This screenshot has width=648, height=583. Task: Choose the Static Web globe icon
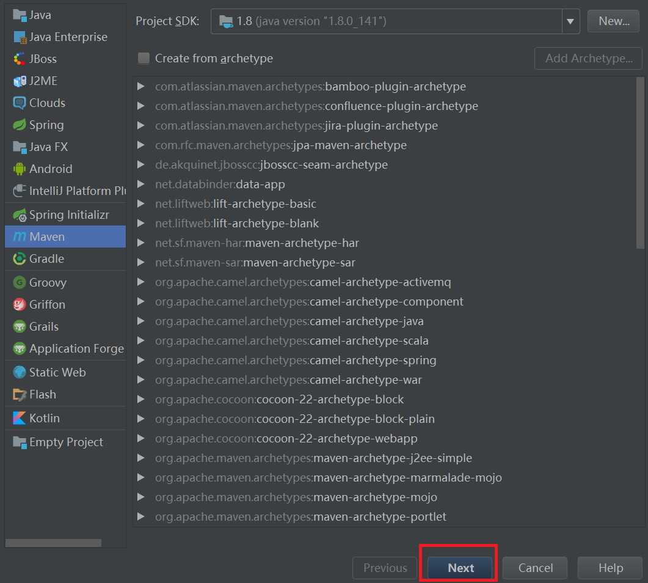(x=20, y=373)
